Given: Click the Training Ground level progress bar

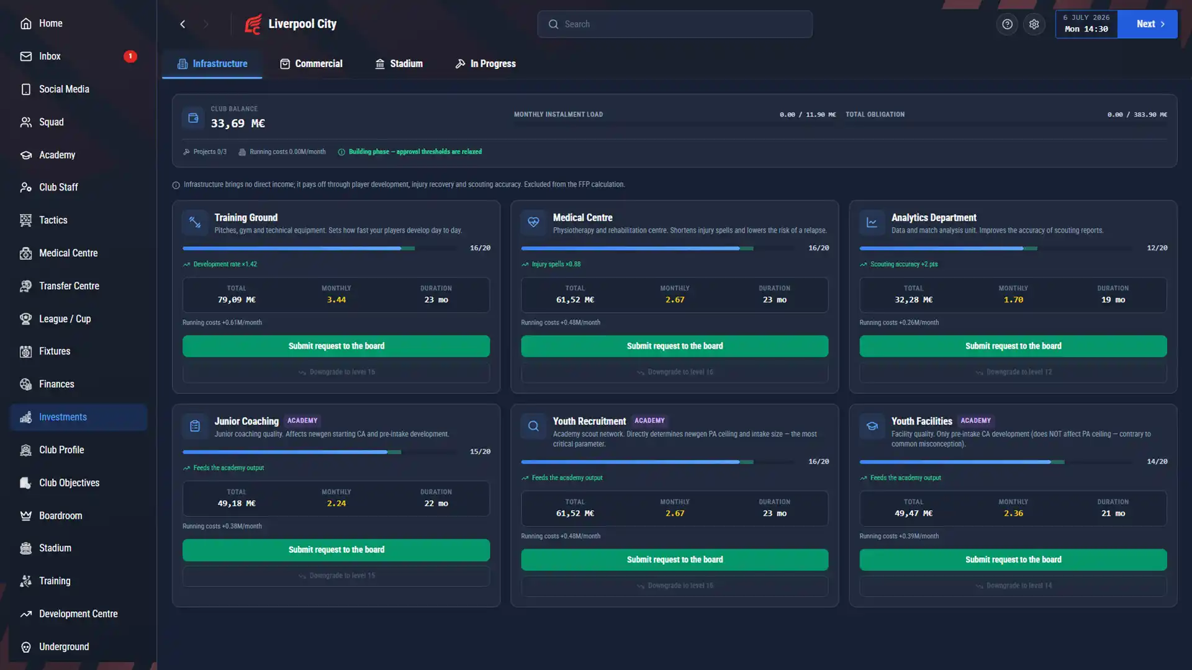Looking at the screenshot, I should coord(320,248).
